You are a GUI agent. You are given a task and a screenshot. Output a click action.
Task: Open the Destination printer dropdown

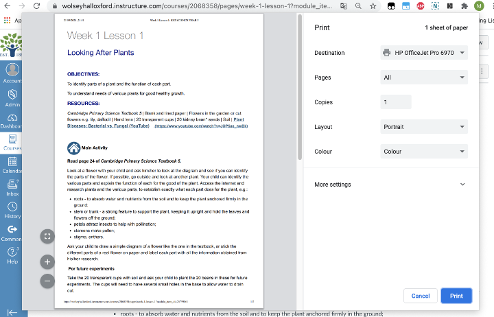(424, 53)
